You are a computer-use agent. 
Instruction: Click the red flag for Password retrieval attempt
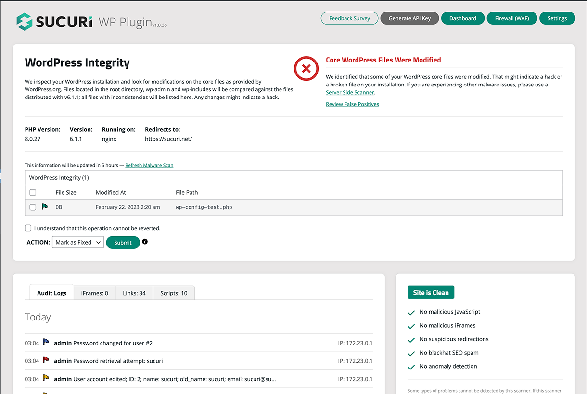(x=46, y=360)
